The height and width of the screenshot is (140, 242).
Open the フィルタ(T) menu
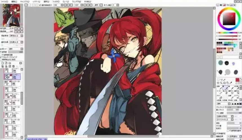pos(56,1)
